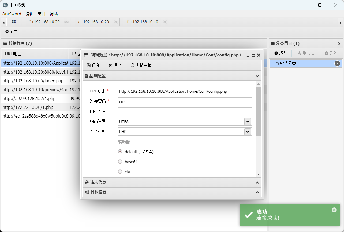Select the 默认分类 folder
The image size is (344, 232).
306,64
